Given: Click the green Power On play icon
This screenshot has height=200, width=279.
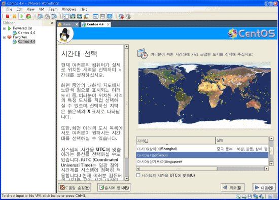Looking at the screenshot, I should [x=22, y=16].
